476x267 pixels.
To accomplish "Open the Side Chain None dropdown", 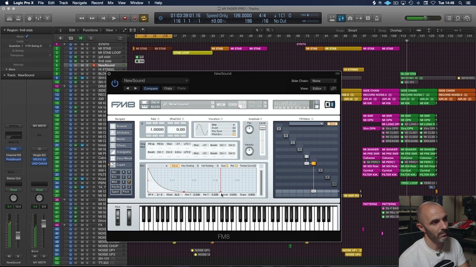I will 324,81.
